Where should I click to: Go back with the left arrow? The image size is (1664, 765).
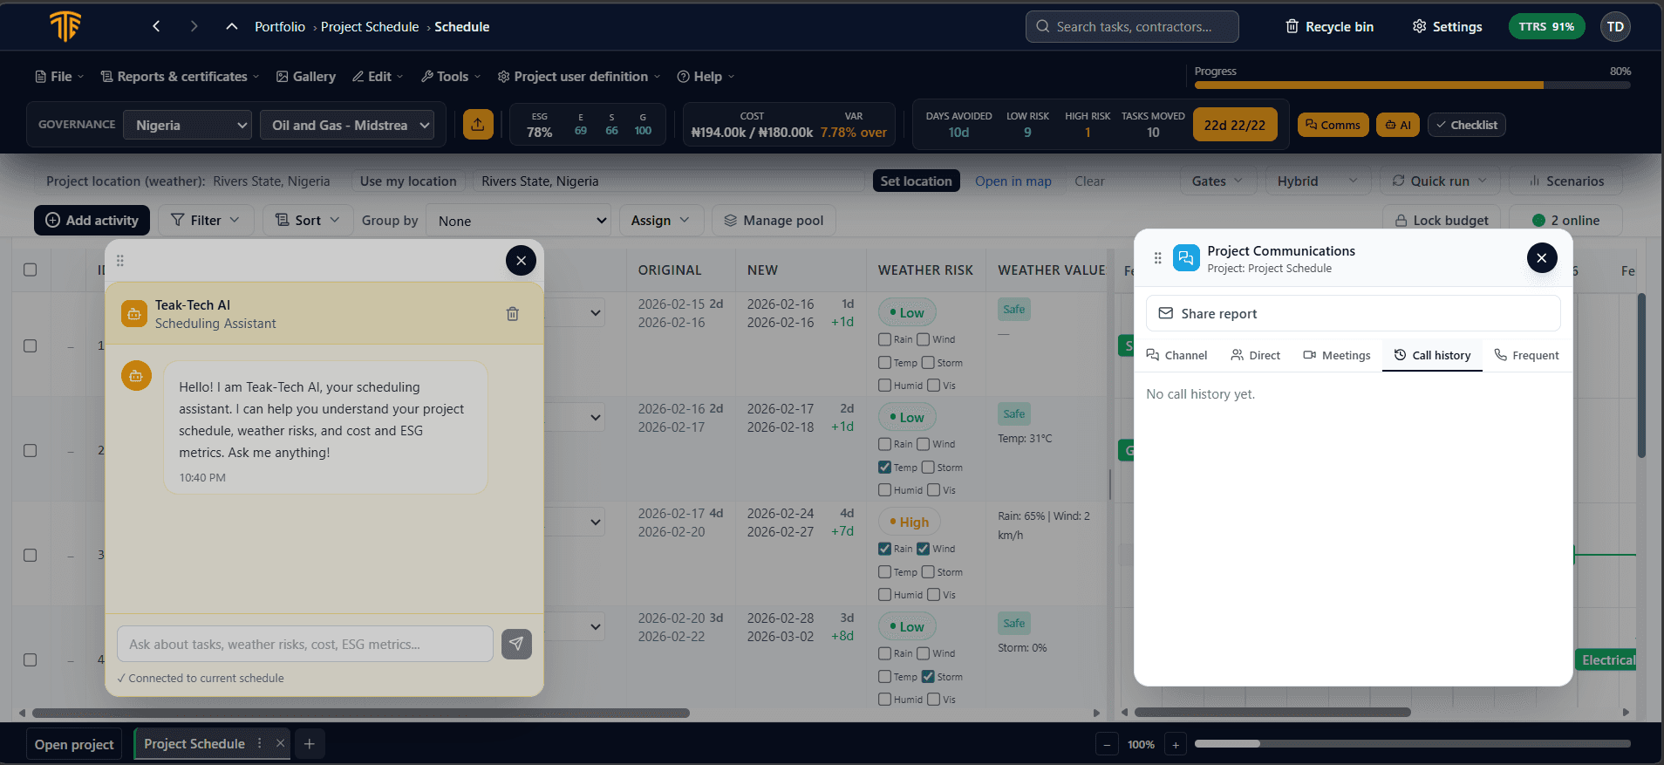tap(156, 26)
